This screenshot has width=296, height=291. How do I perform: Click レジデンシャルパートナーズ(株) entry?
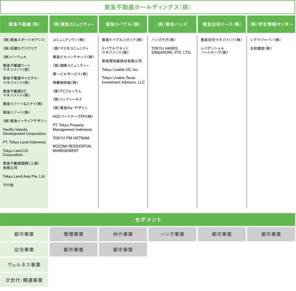214,50
